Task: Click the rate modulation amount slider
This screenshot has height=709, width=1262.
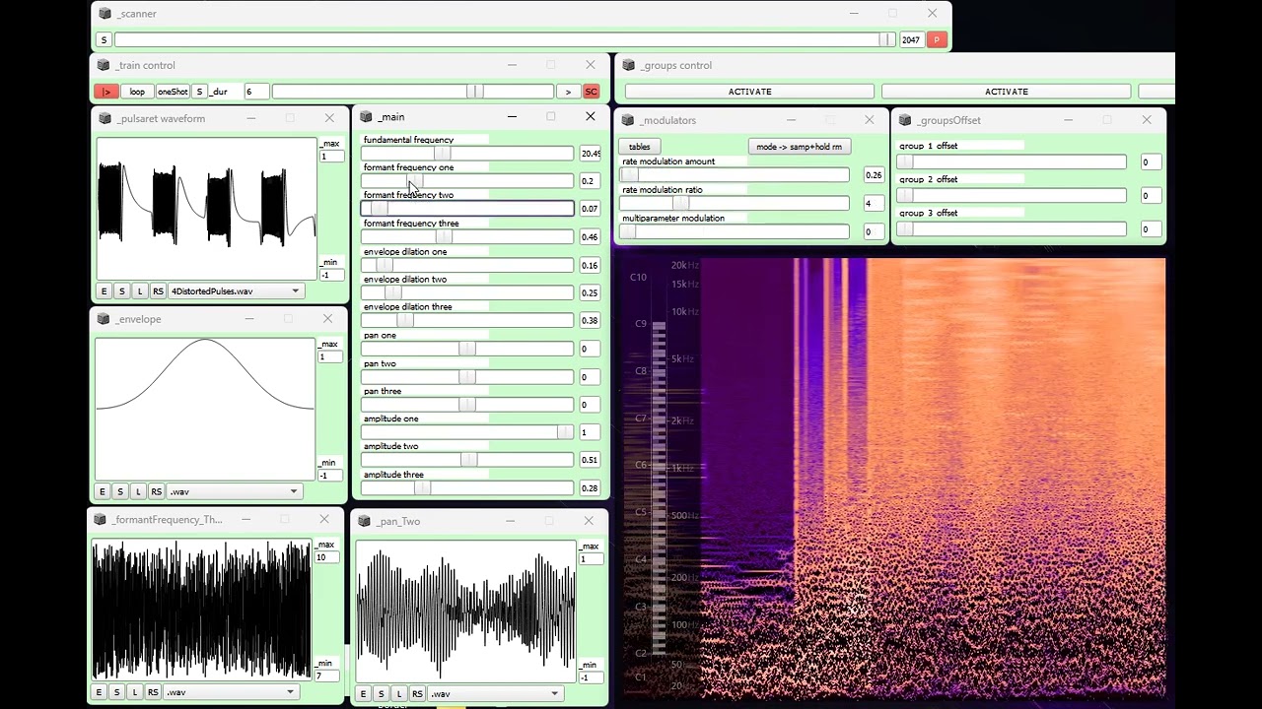Action: pyautogui.click(x=735, y=175)
